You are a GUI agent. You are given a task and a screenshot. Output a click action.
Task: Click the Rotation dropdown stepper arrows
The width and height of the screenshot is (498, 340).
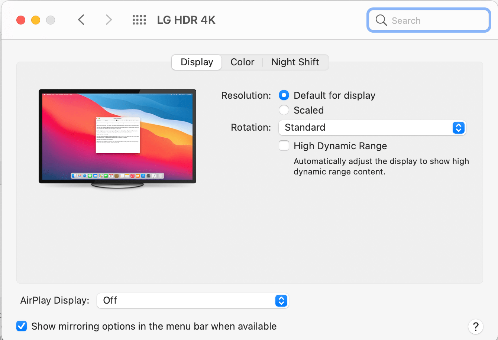[x=458, y=128]
